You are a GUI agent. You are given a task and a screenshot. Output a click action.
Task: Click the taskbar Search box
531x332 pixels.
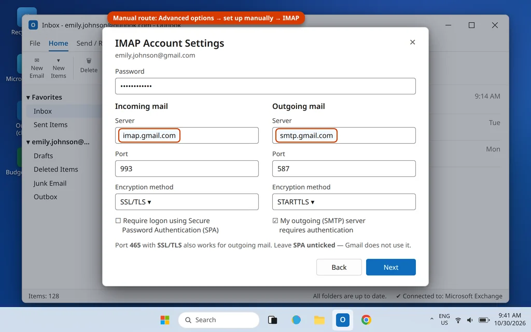point(219,320)
